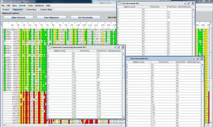
Task: Close the Conserved threshold 80 window
Action: tap(123, 47)
